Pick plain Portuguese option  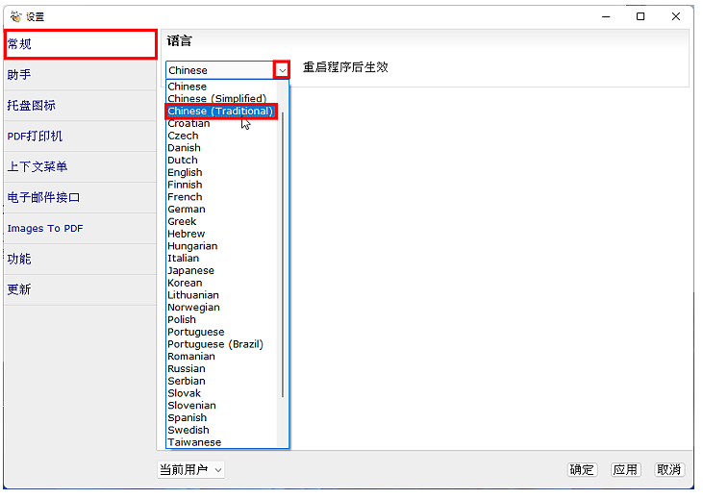[221, 333]
